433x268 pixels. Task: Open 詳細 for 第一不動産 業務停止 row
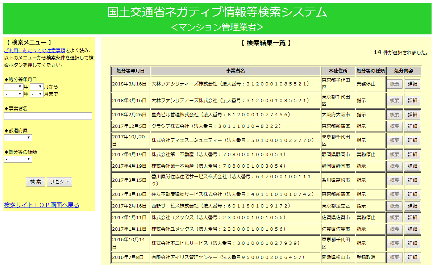pos(413,155)
